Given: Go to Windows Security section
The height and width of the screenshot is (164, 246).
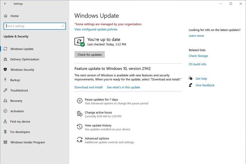Looking at the screenshot, I should click(22, 69).
